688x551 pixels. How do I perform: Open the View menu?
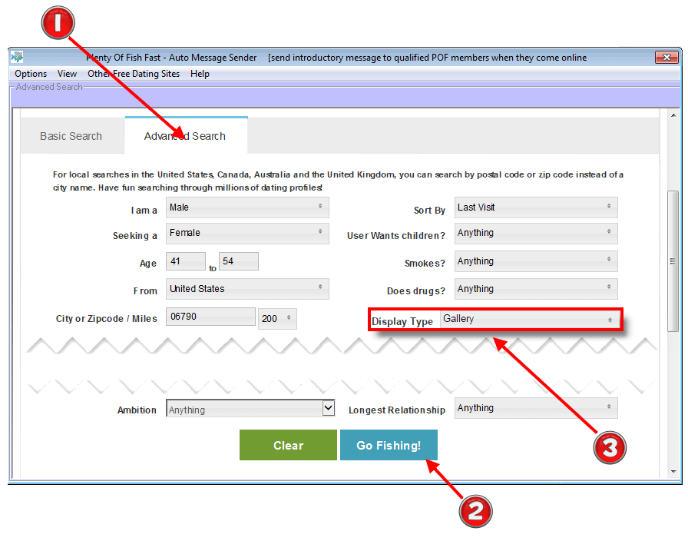pyautogui.click(x=67, y=74)
